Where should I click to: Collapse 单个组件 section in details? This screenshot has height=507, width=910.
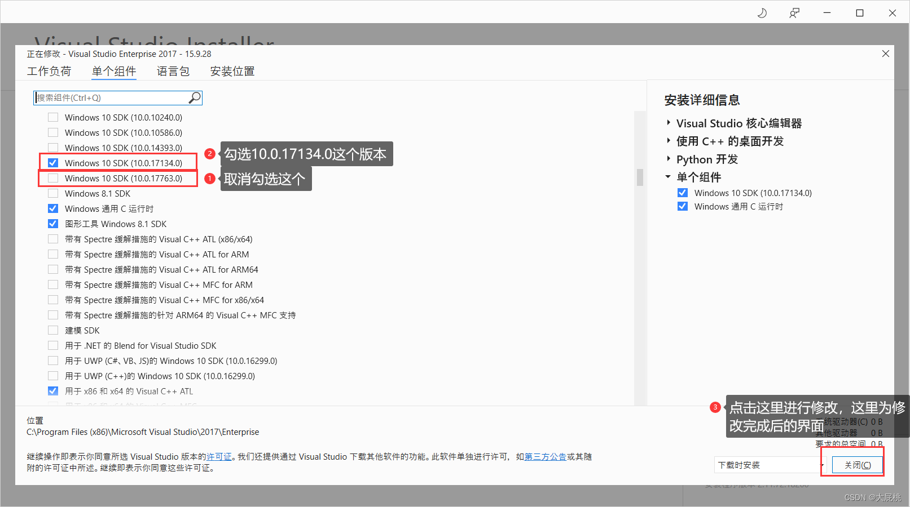pyautogui.click(x=669, y=177)
